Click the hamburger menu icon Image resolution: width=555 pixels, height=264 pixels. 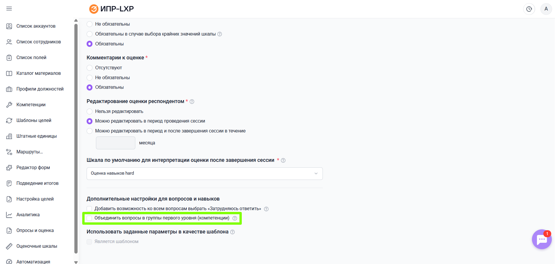pyautogui.click(x=9, y=9)
